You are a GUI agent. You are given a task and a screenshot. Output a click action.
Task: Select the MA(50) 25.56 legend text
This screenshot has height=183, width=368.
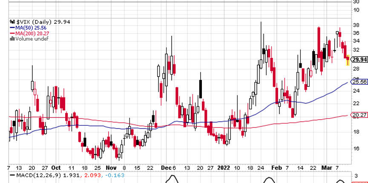click(31, 27)
